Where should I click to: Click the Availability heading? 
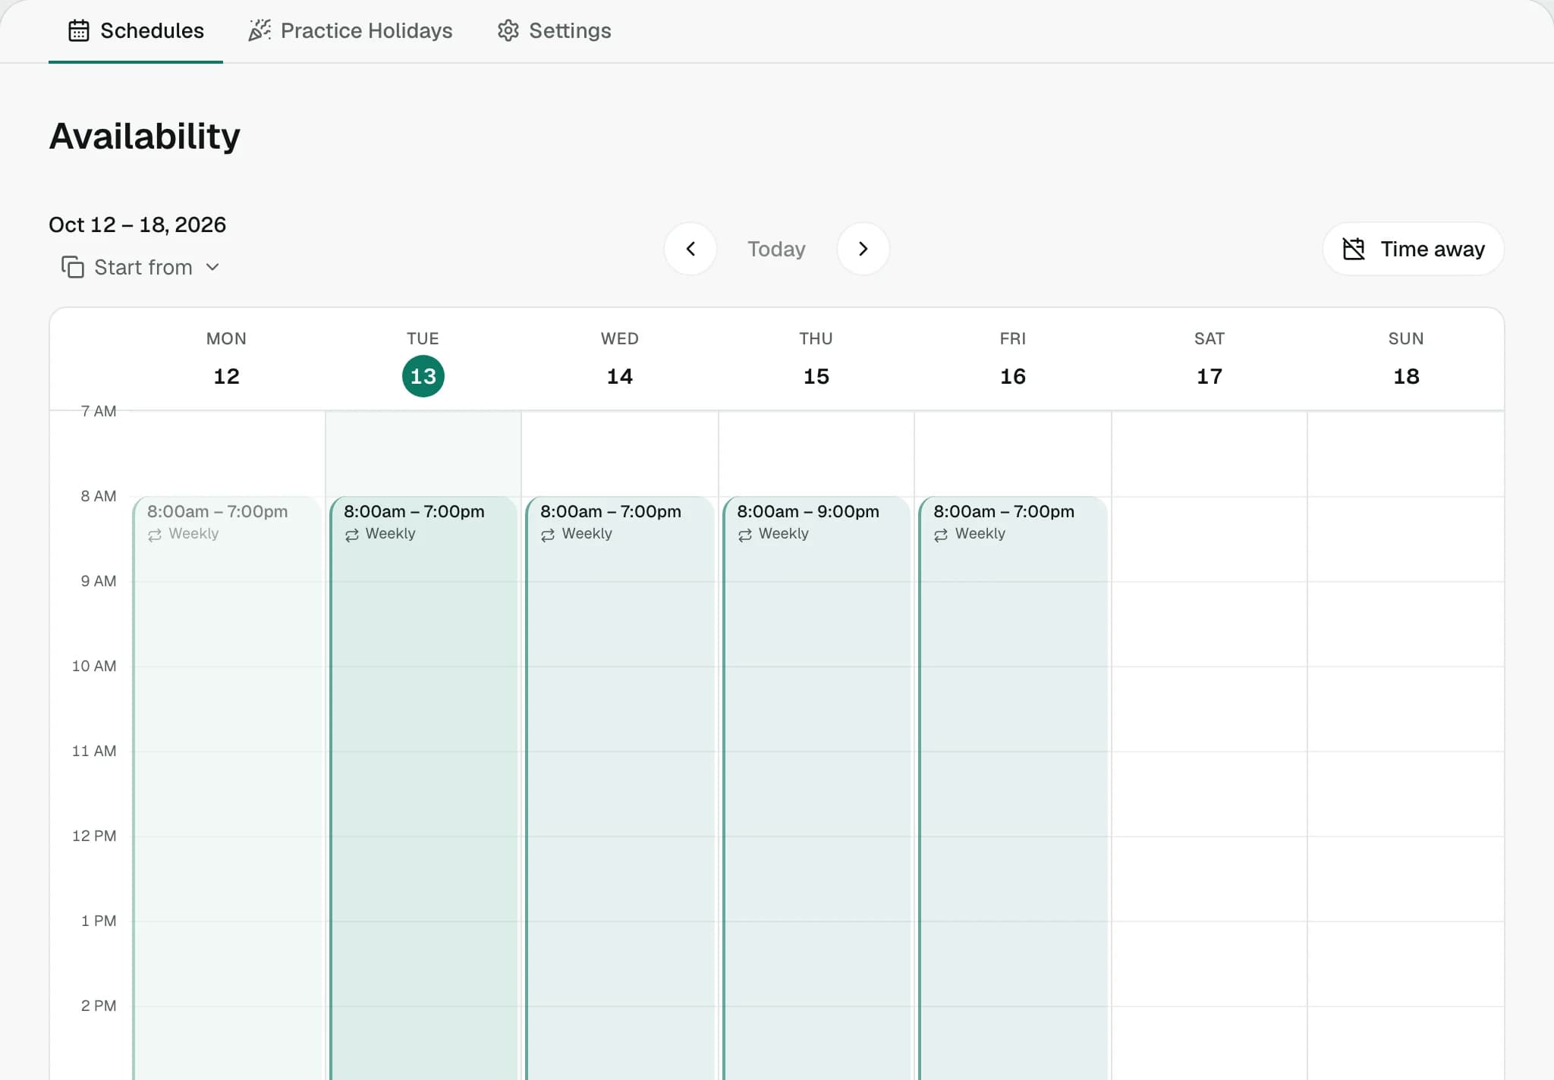(145, 137)
